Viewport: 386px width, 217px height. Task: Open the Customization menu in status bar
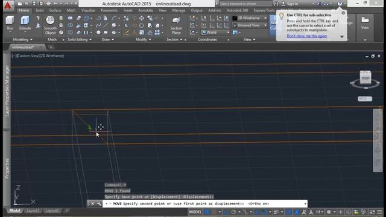coord(380,212)
